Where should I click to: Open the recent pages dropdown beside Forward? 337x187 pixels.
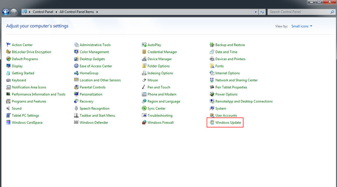pos(19,12)
